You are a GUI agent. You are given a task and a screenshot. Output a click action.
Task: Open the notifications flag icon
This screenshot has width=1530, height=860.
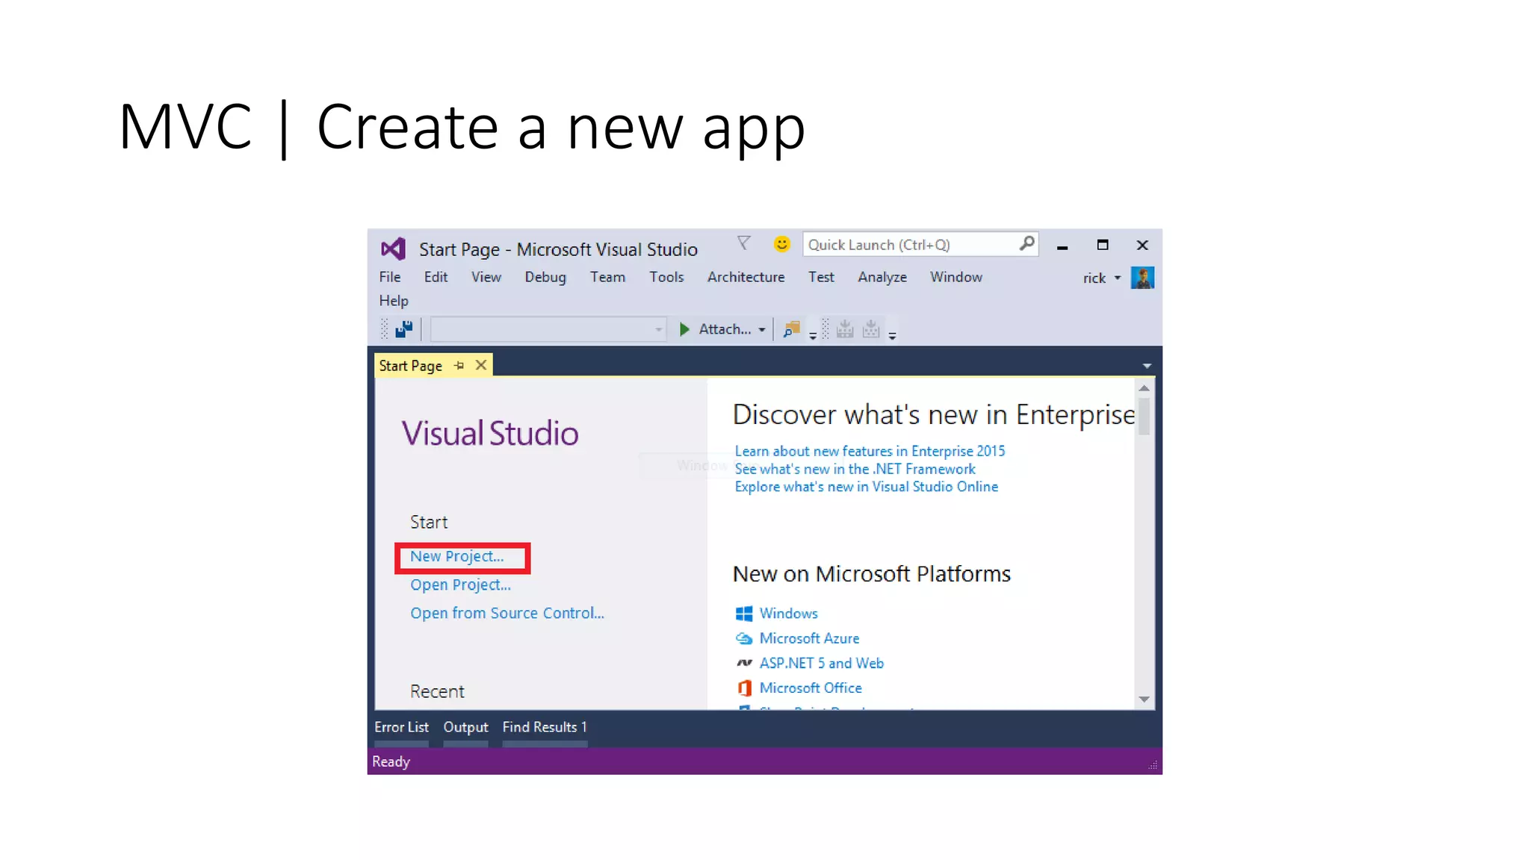(743, 243)
